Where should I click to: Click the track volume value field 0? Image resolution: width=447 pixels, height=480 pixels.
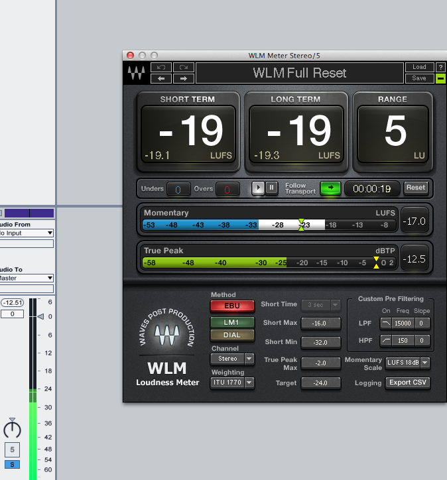point(12,314)
